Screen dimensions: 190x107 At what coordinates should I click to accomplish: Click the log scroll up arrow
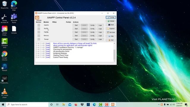pos(114,43)
